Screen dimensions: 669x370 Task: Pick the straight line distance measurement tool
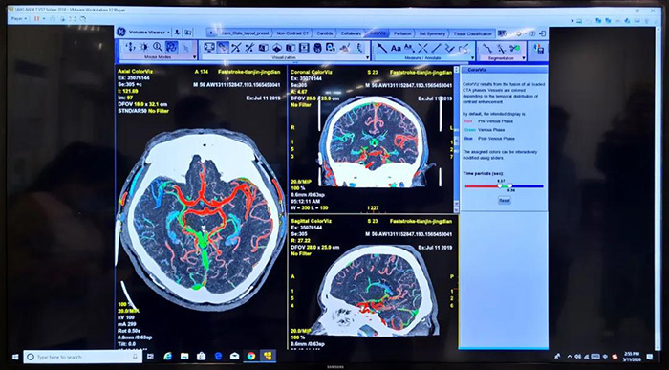coord(437,48)
